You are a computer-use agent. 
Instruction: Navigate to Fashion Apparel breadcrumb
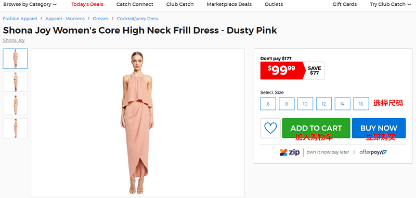(x=20, y=19)
